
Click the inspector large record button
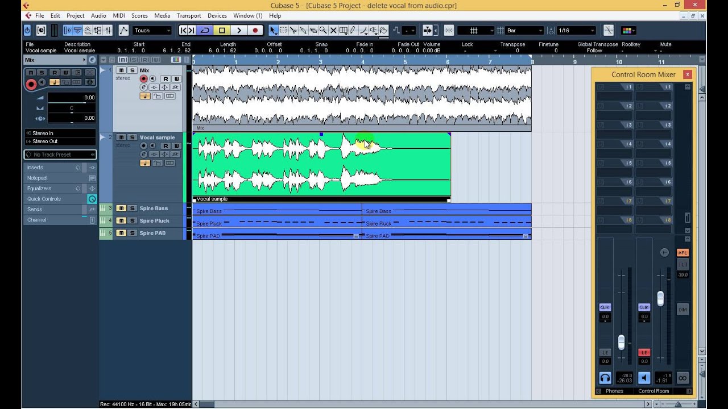pos(31,85)
